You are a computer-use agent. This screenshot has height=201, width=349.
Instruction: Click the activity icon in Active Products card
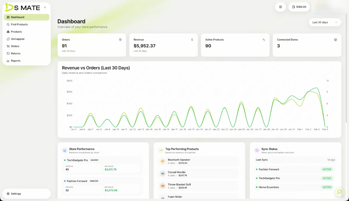click(x=264, y=40)
